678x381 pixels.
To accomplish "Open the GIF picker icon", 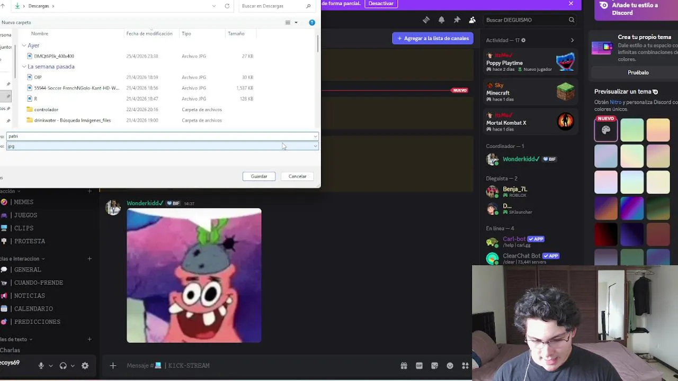I will pos(419,366).
